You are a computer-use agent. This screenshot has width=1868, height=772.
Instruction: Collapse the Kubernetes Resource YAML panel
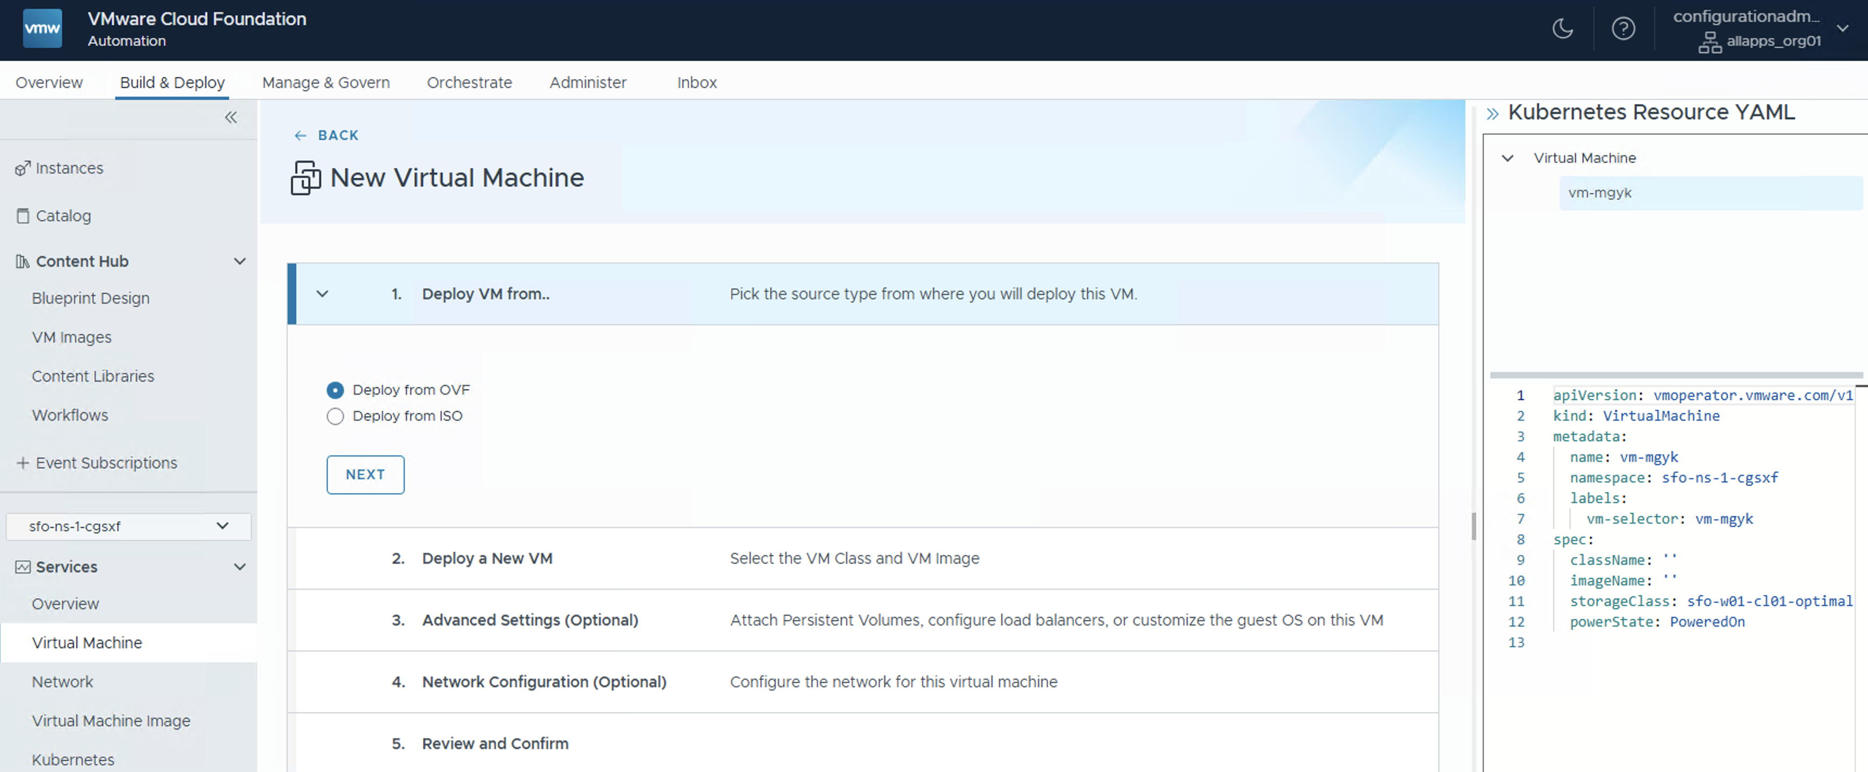click(x=1492, y=114)
